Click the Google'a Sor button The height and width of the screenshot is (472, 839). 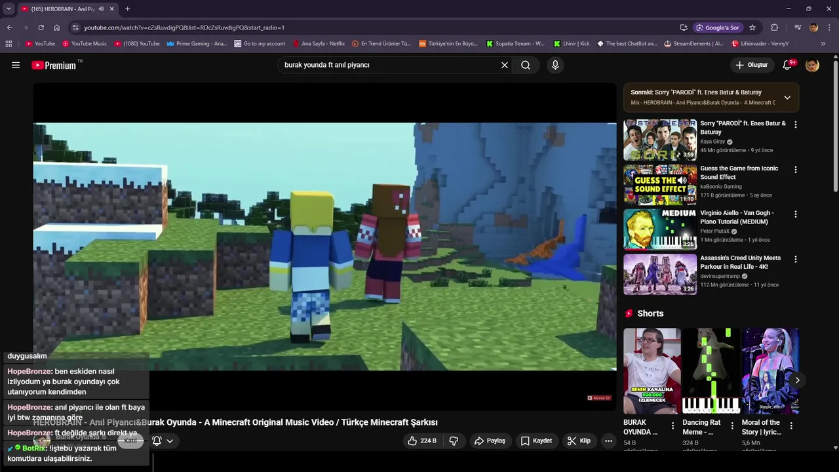[718, 28]
